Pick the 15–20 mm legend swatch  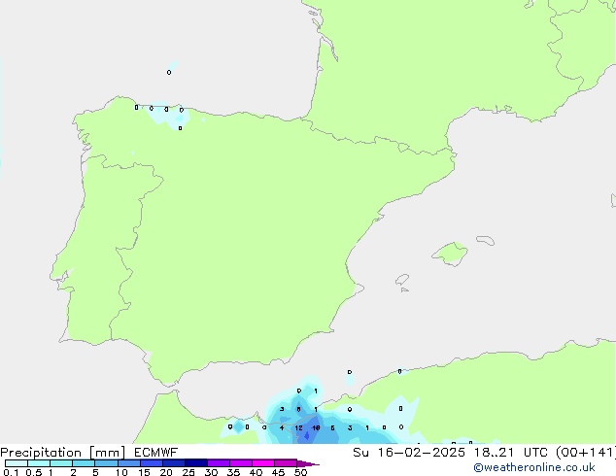pyautogui.click(x=152, y=463)
